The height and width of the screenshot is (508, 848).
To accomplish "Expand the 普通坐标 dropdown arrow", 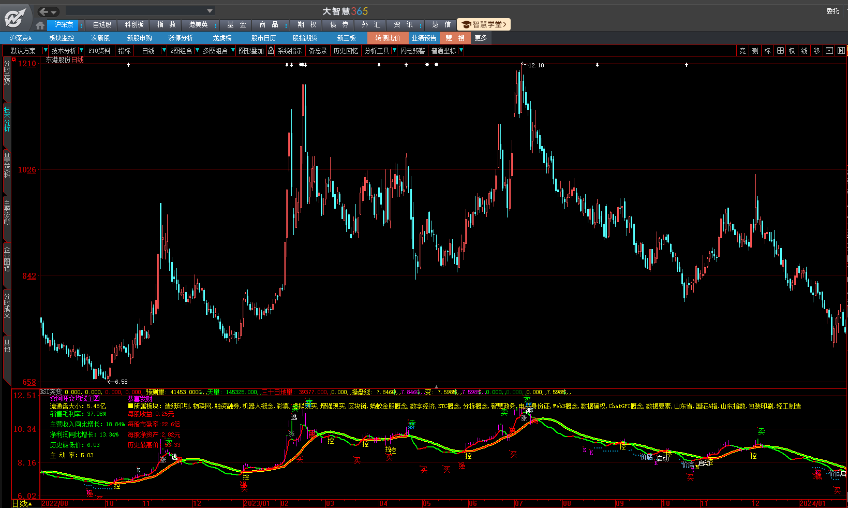I will [x=461, y=51].
